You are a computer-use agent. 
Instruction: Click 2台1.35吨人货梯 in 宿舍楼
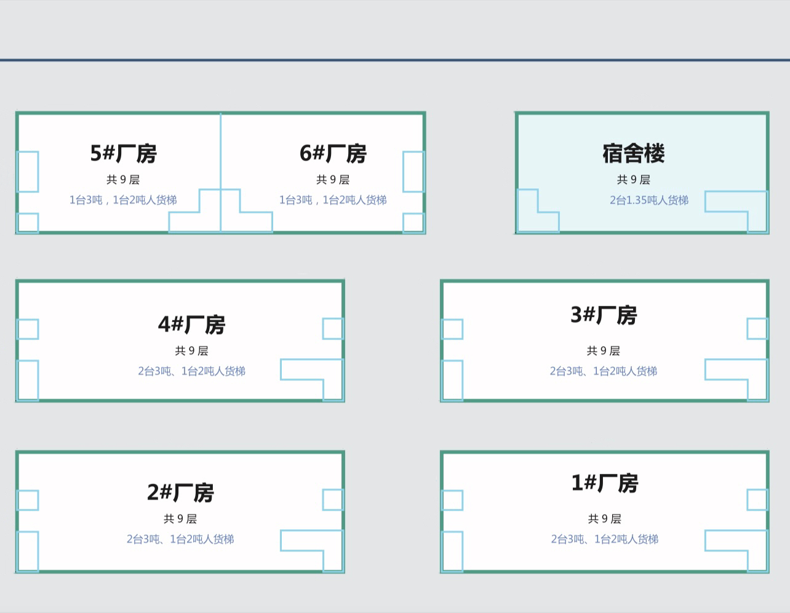(x=649, y=200)
